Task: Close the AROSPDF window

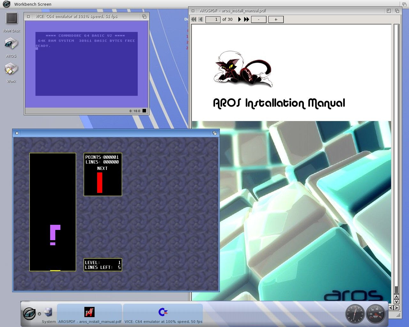Action: click(193, 11)
